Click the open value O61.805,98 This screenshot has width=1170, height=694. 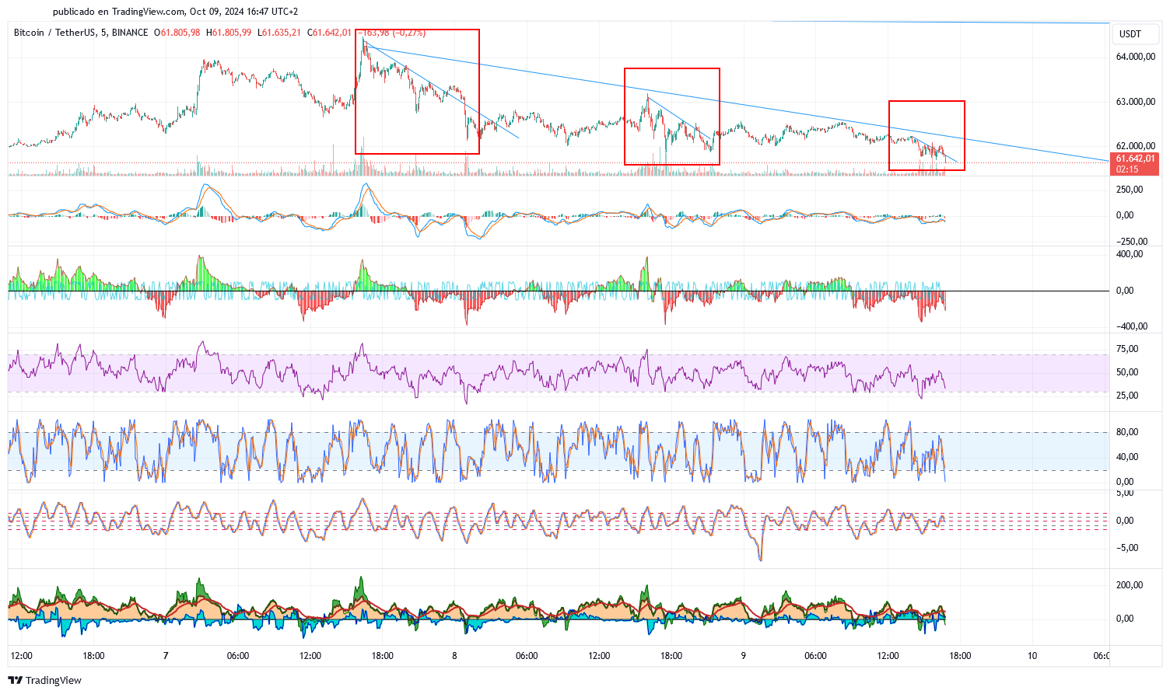pos(177,33)
